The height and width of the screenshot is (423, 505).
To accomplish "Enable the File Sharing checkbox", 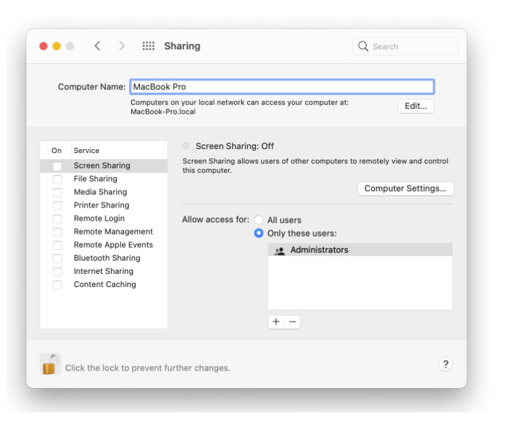I will pyautogui.click(x=57, y=179).
